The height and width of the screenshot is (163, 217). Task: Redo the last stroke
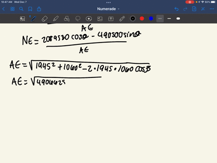point(185,9)
